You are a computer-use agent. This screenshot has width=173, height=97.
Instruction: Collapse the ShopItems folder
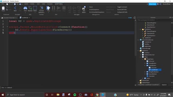(140, 29)
